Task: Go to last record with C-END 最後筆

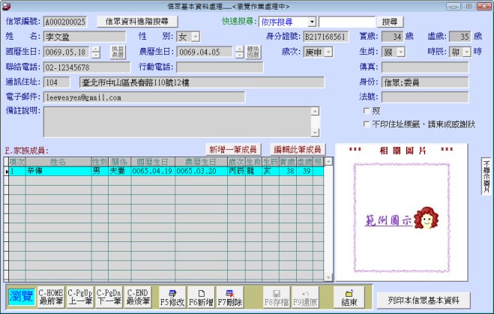Action: pos(138,297)
